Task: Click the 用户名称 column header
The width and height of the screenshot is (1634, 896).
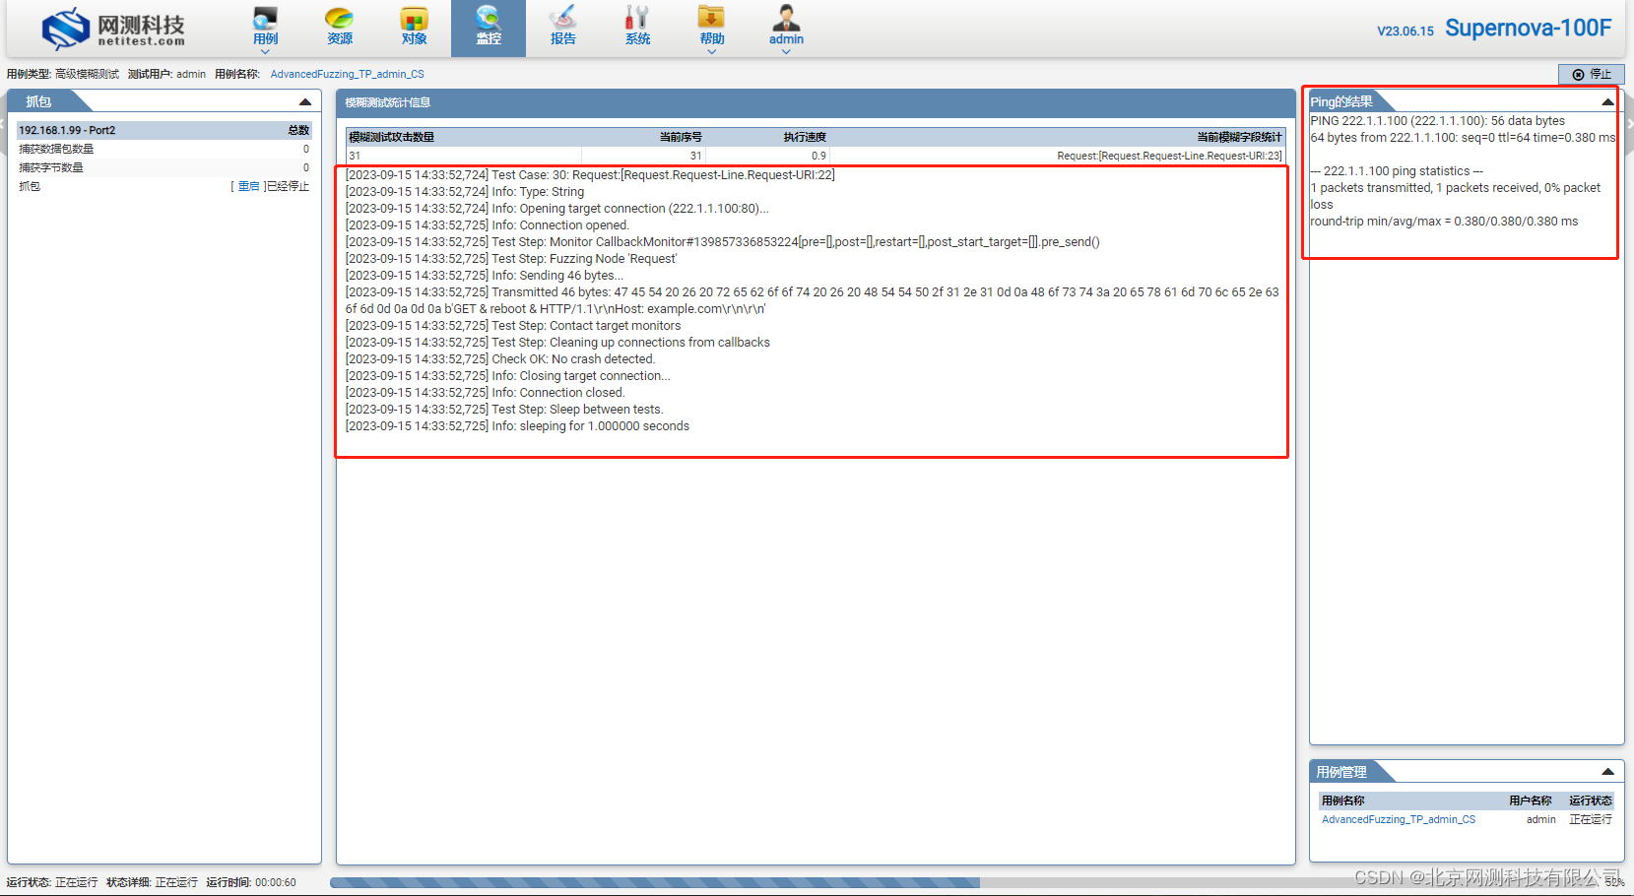Action: point(1531,800)
